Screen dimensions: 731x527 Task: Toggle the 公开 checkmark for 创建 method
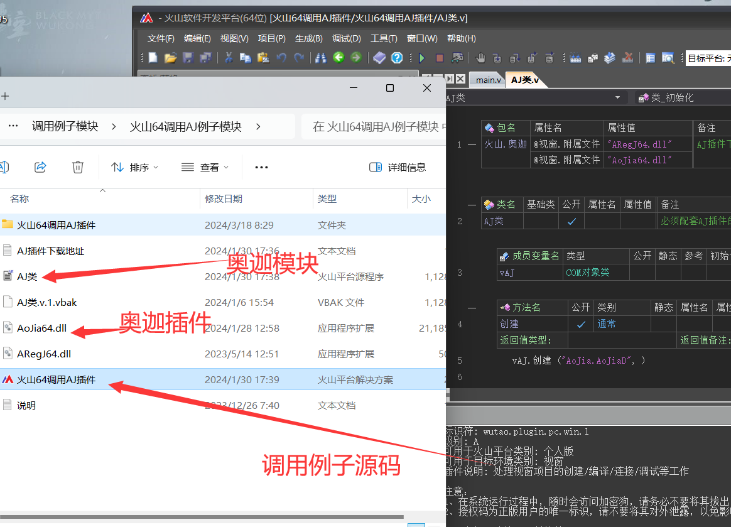point(581,323)
